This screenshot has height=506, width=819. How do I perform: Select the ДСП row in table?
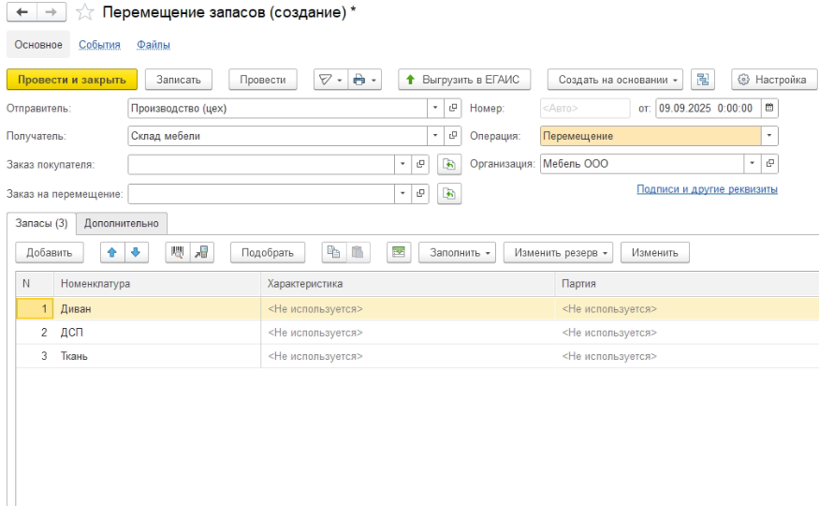point(417,333)
